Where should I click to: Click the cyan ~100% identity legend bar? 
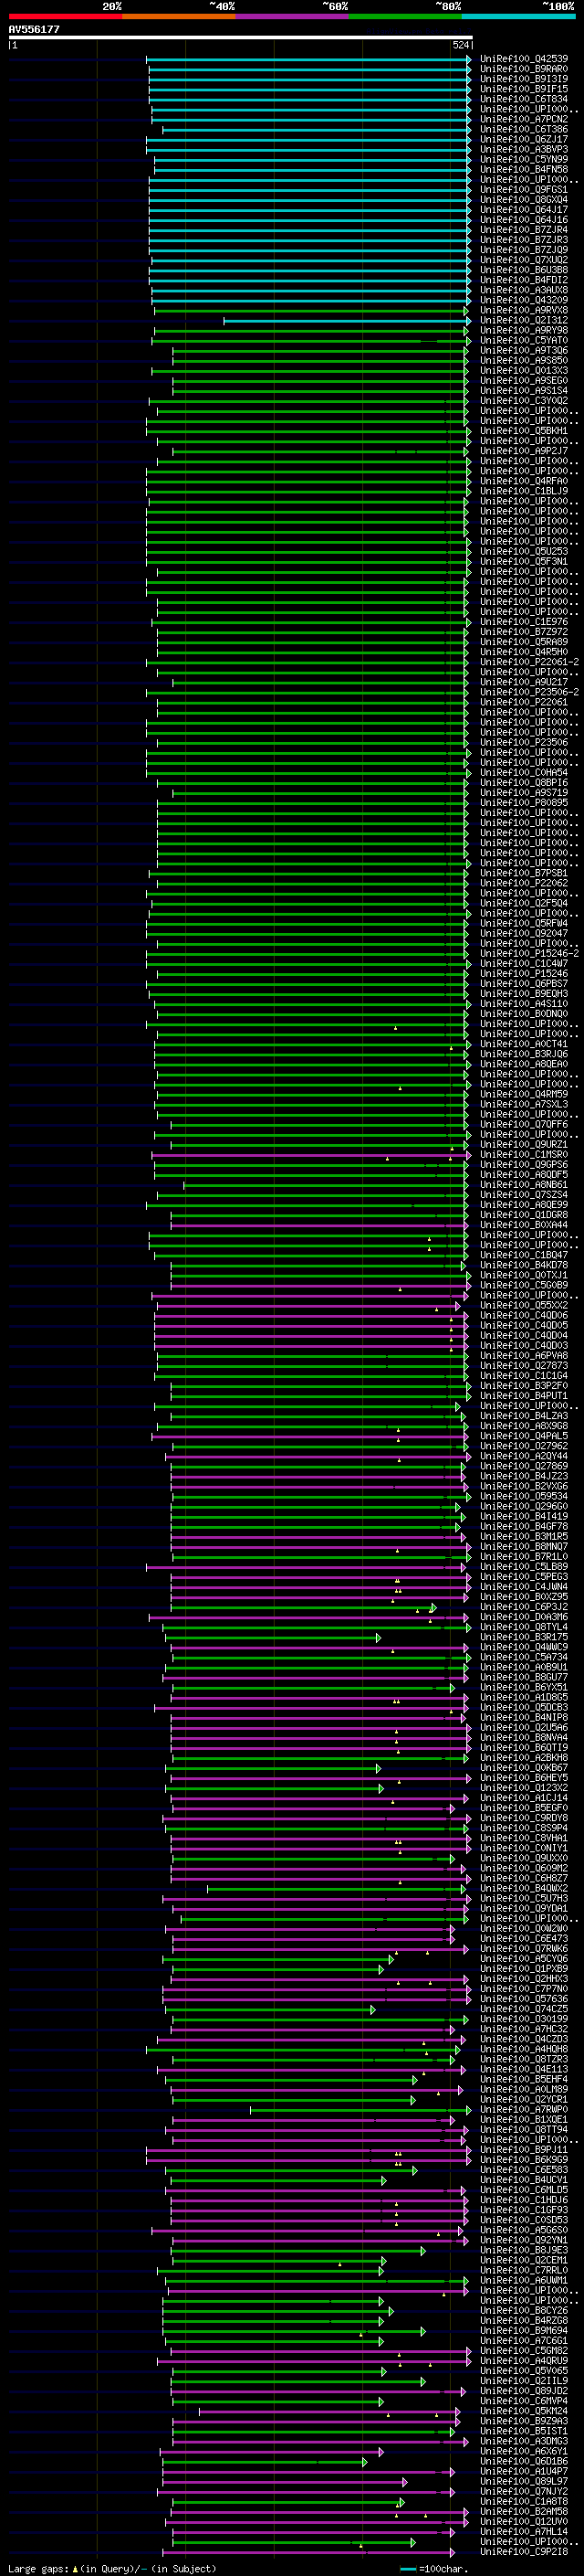point(518,16)
